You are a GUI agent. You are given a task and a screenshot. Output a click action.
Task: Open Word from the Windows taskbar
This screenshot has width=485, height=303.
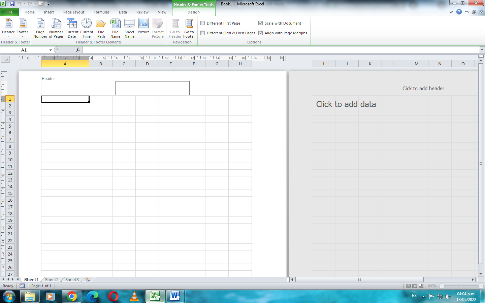tap(175, 296)
